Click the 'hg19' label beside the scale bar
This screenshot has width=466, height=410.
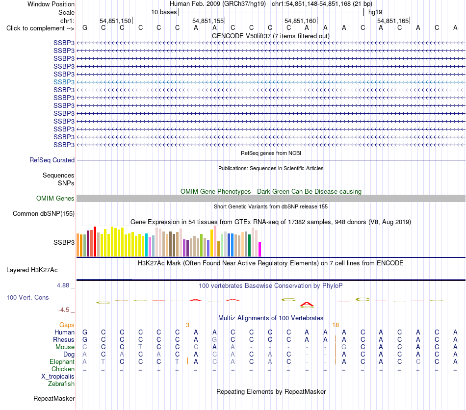[x=375, y=12]
